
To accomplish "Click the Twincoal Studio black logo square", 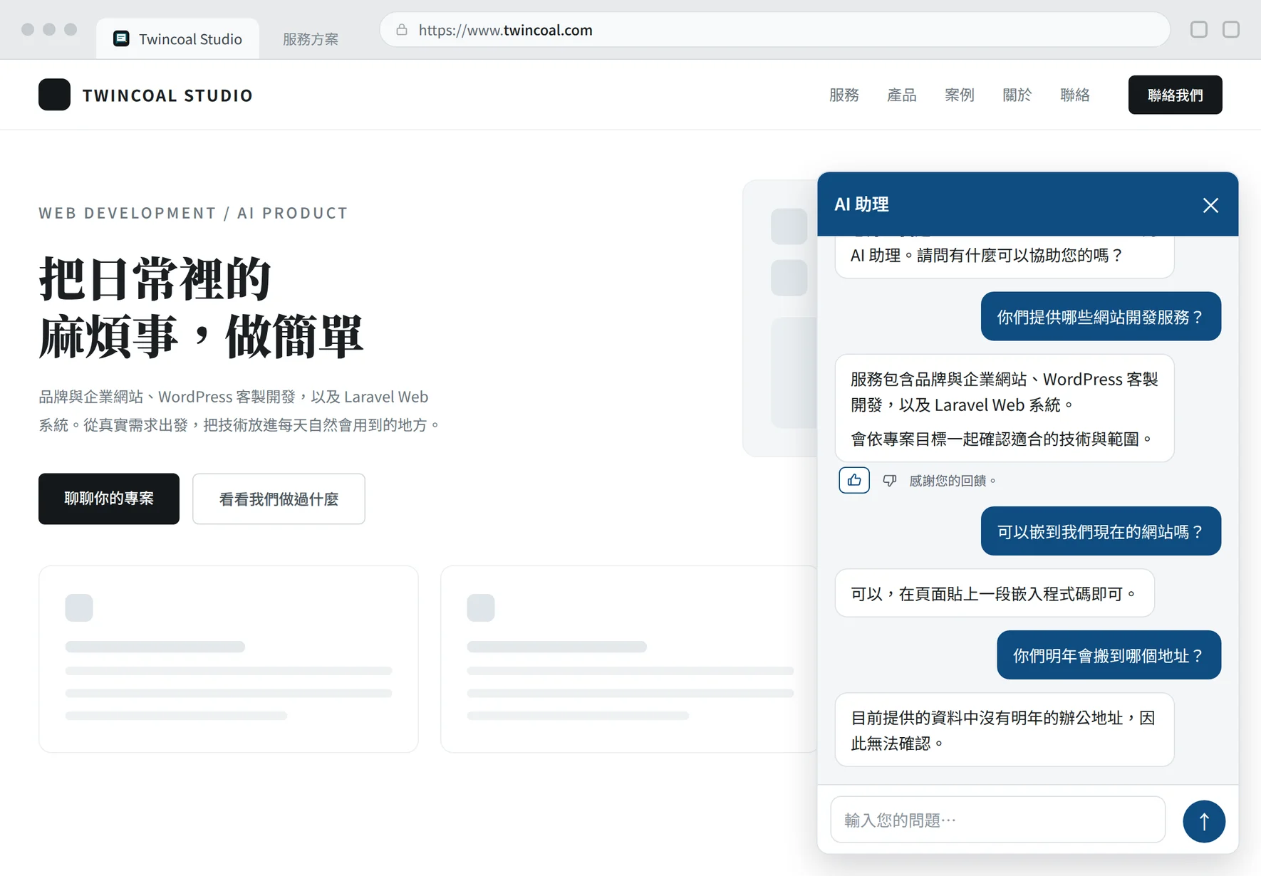I will [54, 95].
